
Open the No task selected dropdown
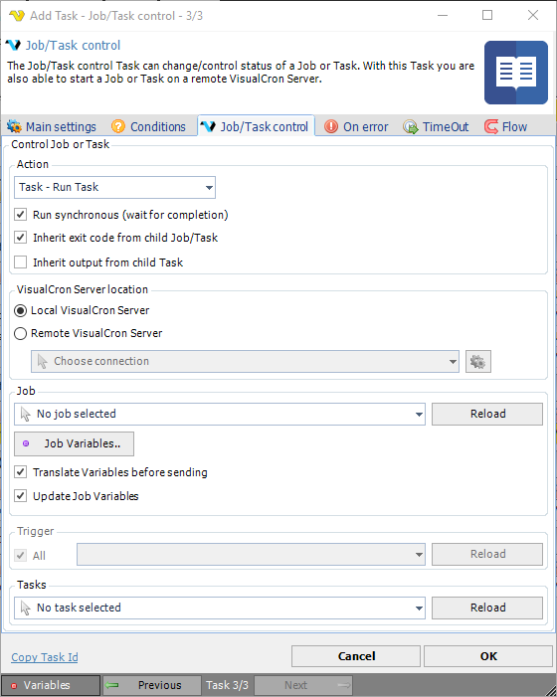tap(220, 608)
